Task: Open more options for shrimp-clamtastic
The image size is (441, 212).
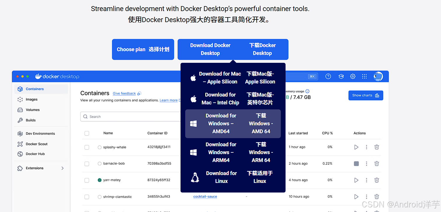Action: tap(367, 197)
